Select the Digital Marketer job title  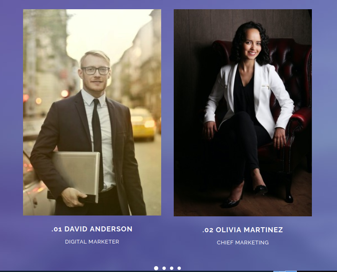click(x=92, y=242)
